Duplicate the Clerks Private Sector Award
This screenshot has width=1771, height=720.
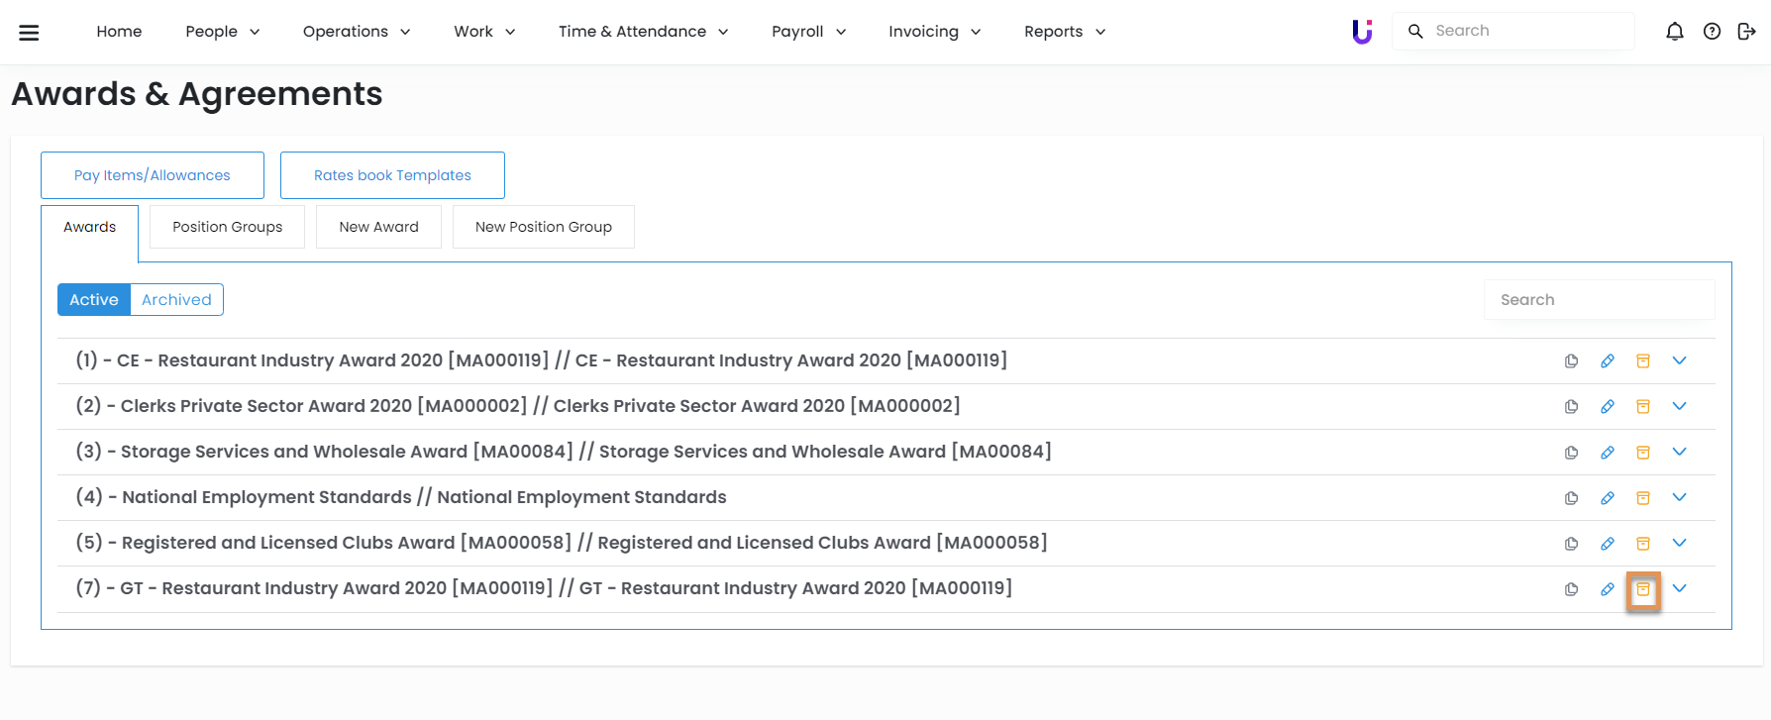point(1571,407)
